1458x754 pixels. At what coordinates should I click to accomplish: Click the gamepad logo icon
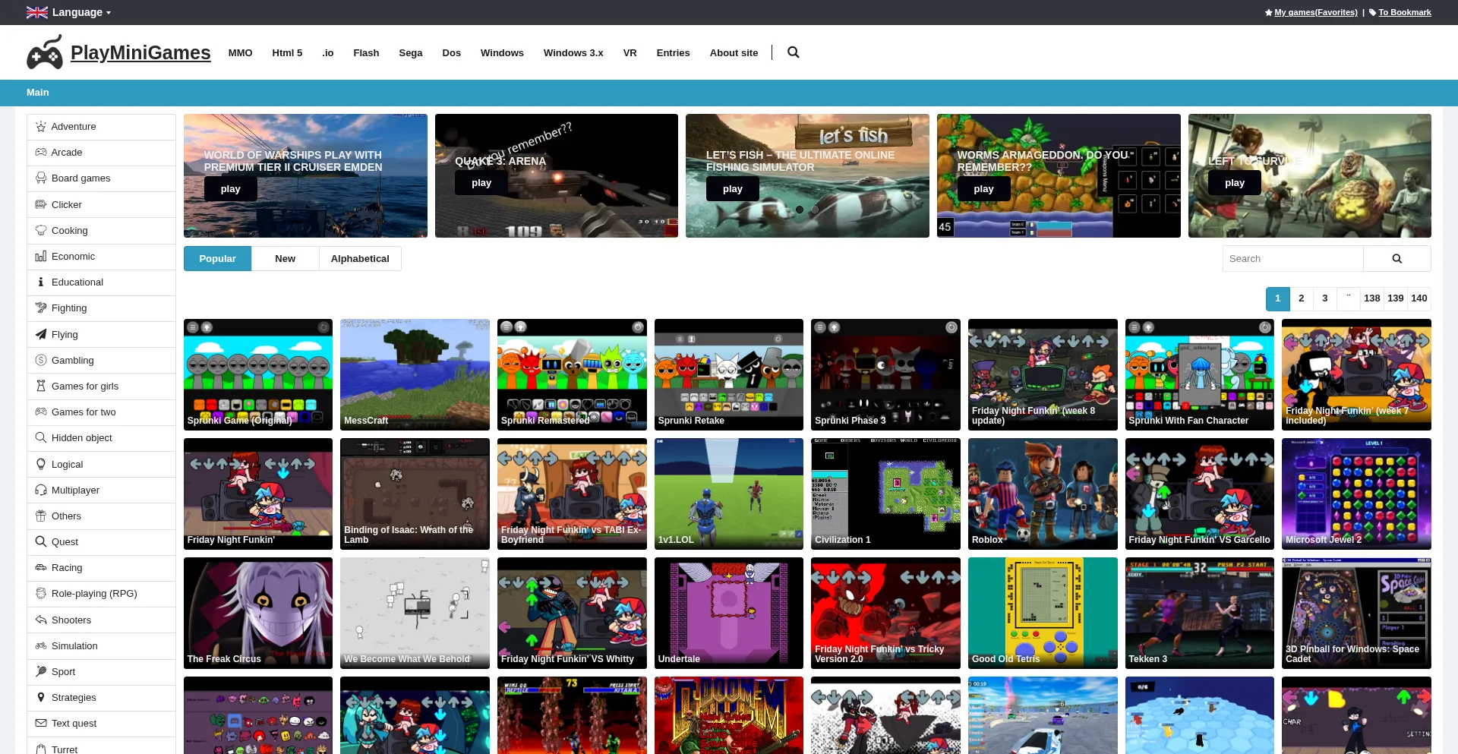[x=45, y=52]
